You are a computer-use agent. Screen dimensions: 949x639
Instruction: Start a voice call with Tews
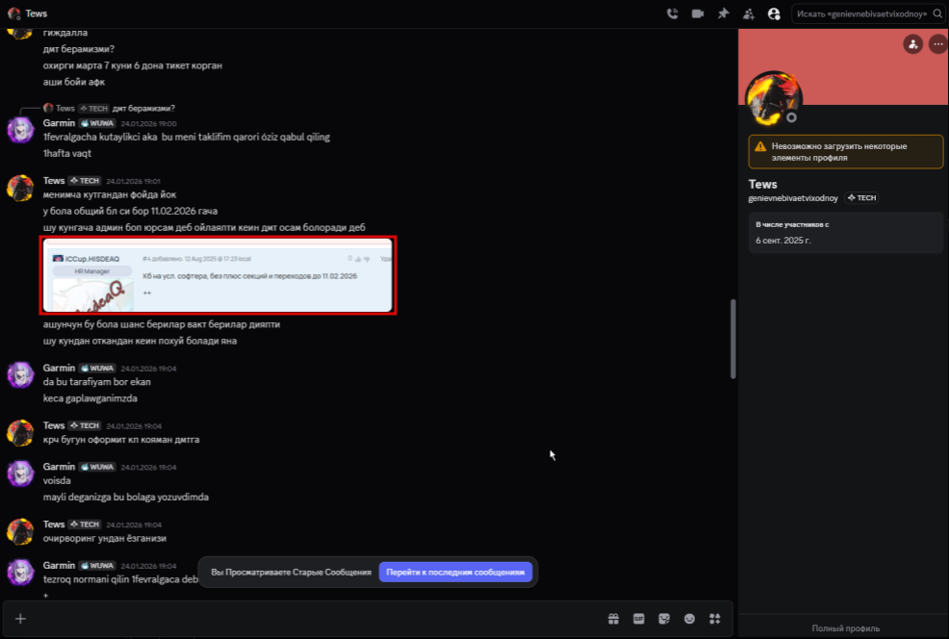[672, 13]
